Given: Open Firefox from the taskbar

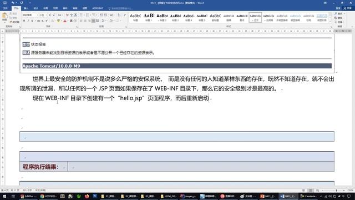Looking at the screenshot, I should pos(87,196).
